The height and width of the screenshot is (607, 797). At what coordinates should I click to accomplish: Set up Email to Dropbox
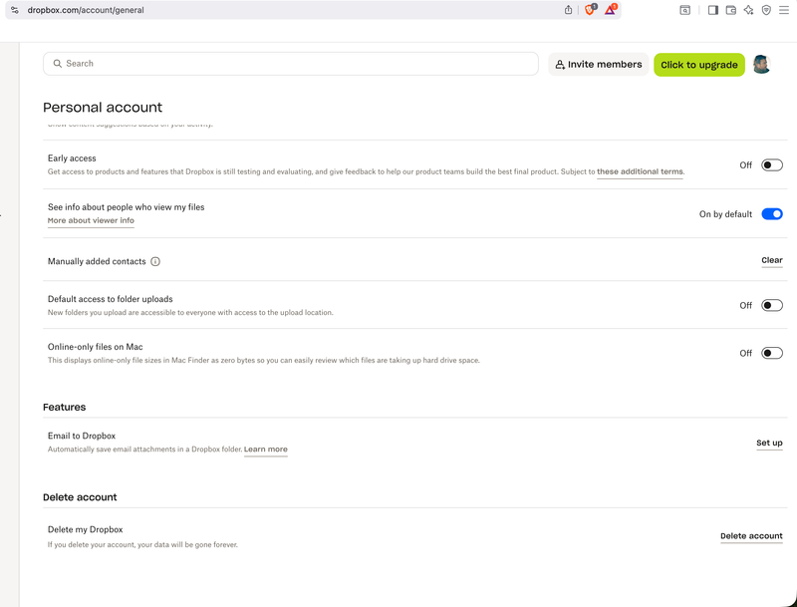(769, 443)
